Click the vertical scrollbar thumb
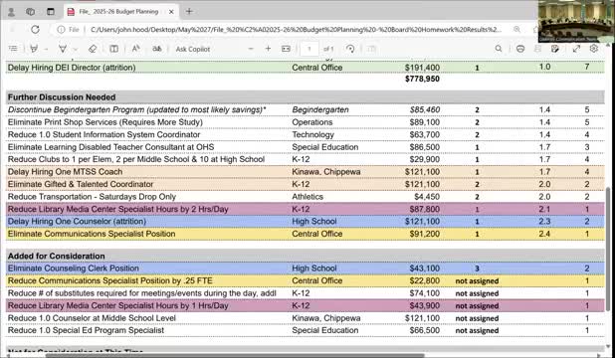 [608, 249]
